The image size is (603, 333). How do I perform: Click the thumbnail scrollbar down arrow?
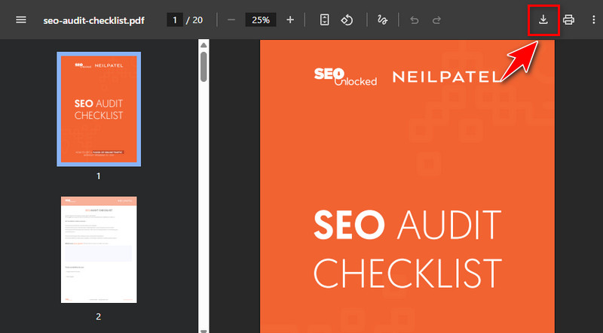(203, 328)
